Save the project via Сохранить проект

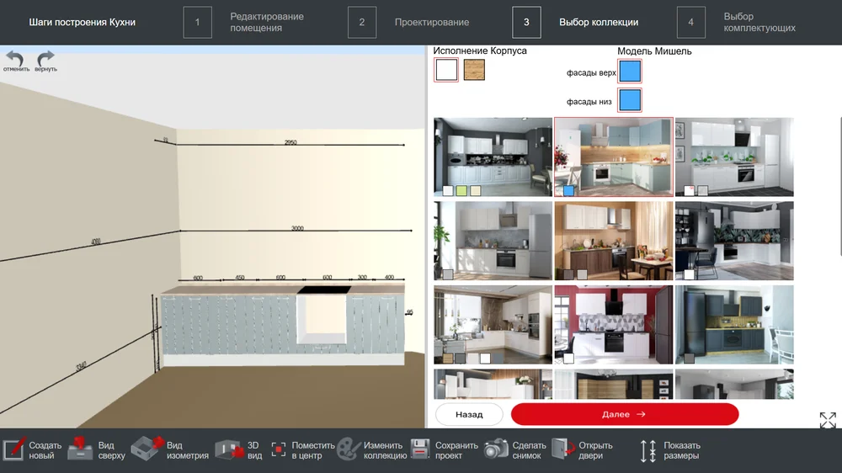pos(444,450)
